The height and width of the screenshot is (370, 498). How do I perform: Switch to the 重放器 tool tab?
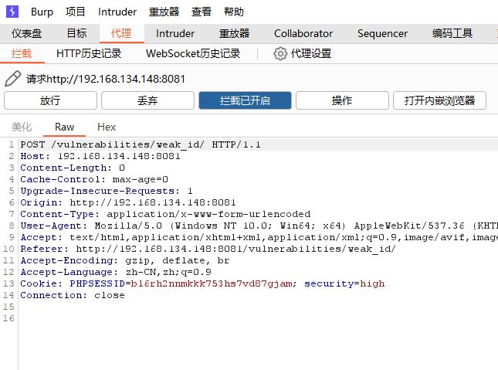point(234,33)
